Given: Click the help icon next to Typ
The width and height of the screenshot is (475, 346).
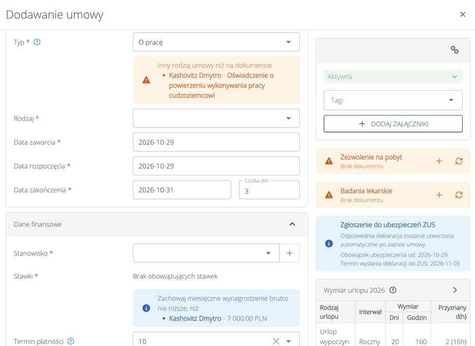Looking at the screenshot, I should coord(37,42).
